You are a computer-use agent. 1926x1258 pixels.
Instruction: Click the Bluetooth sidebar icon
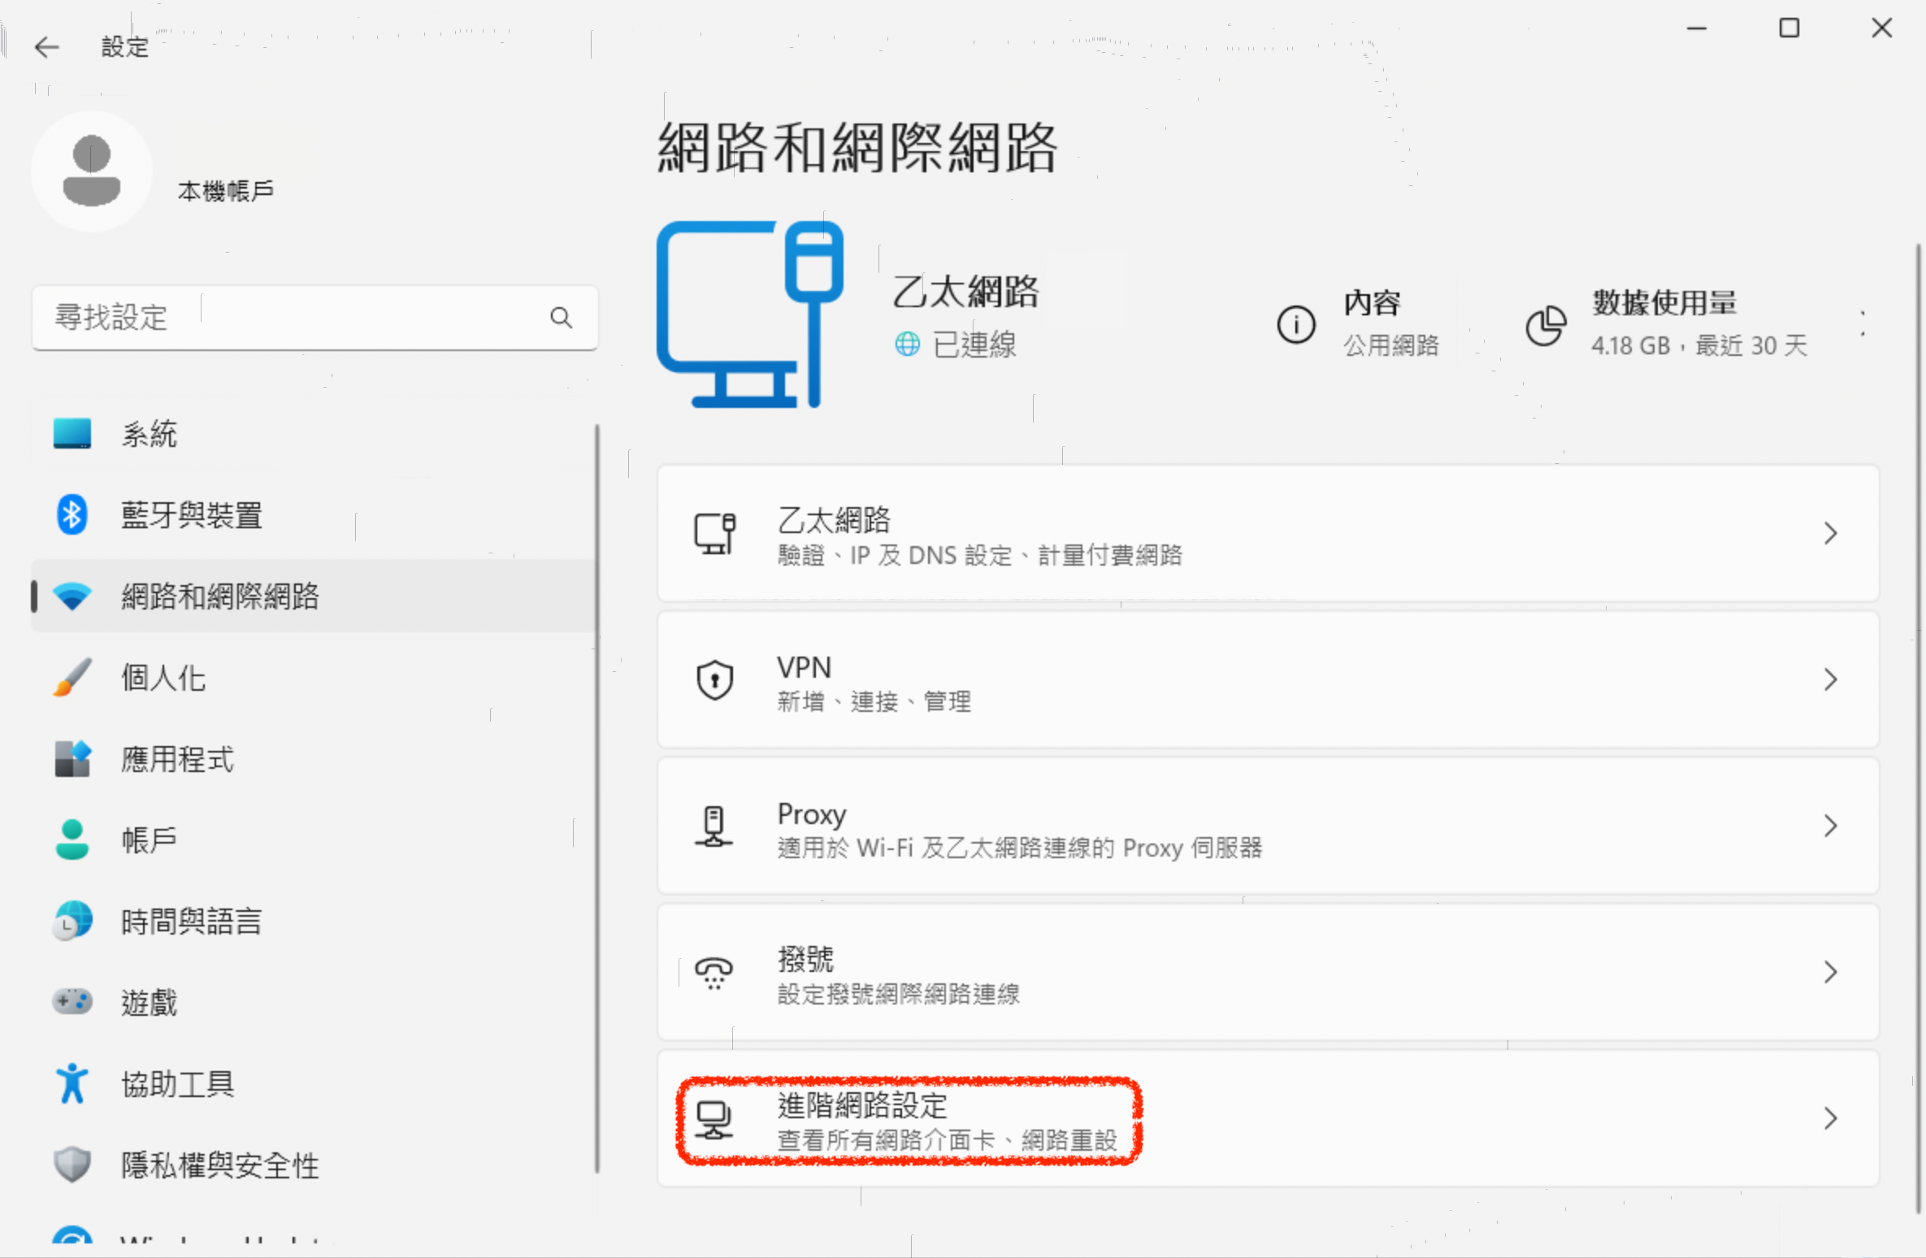tap(72, 514)
